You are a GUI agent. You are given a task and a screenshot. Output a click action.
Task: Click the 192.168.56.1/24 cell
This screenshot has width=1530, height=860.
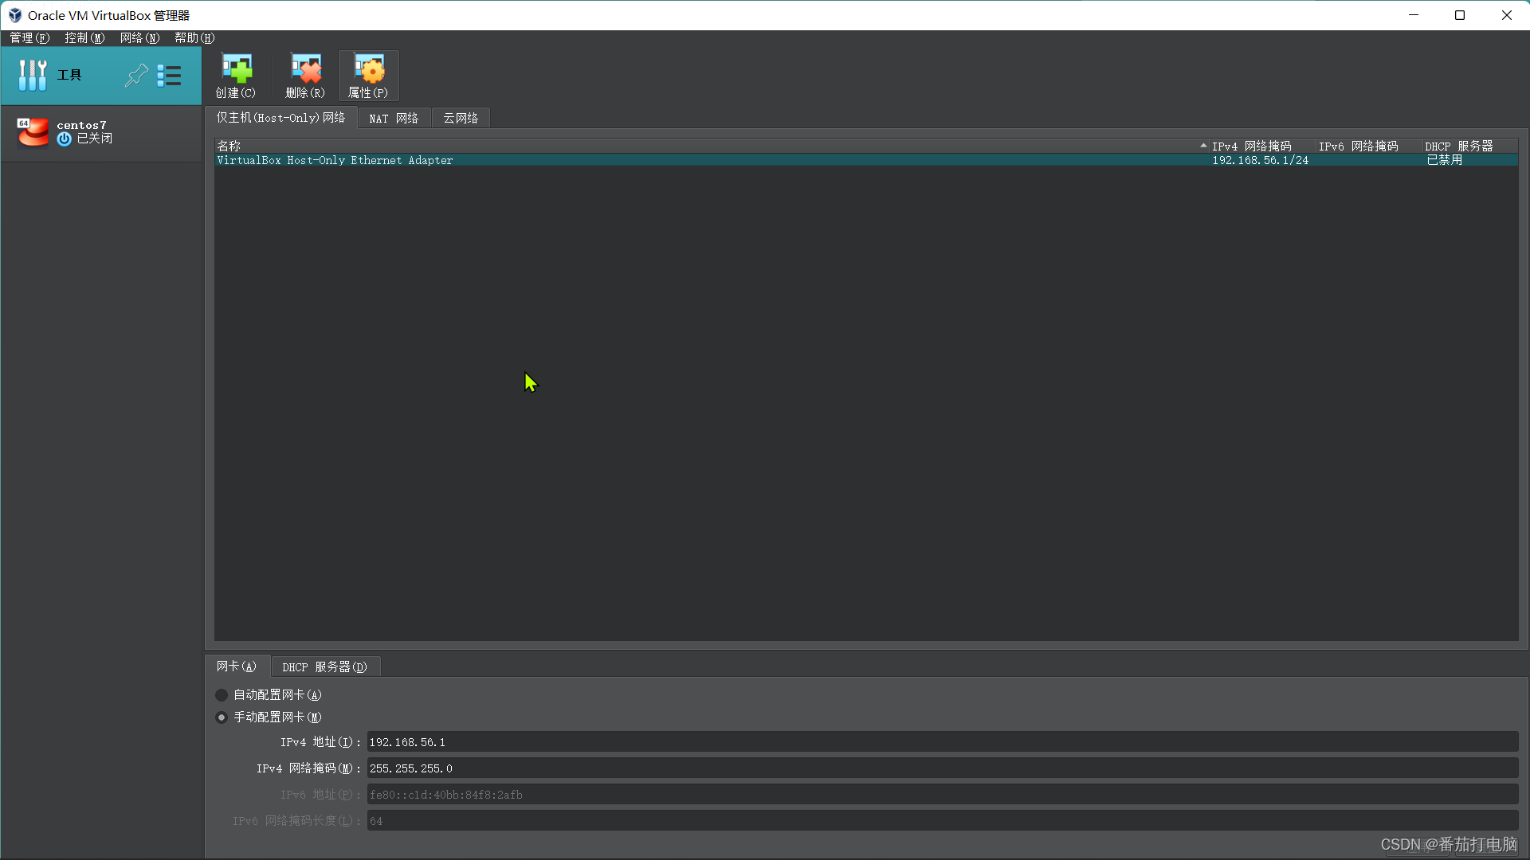click(1261, 160)
